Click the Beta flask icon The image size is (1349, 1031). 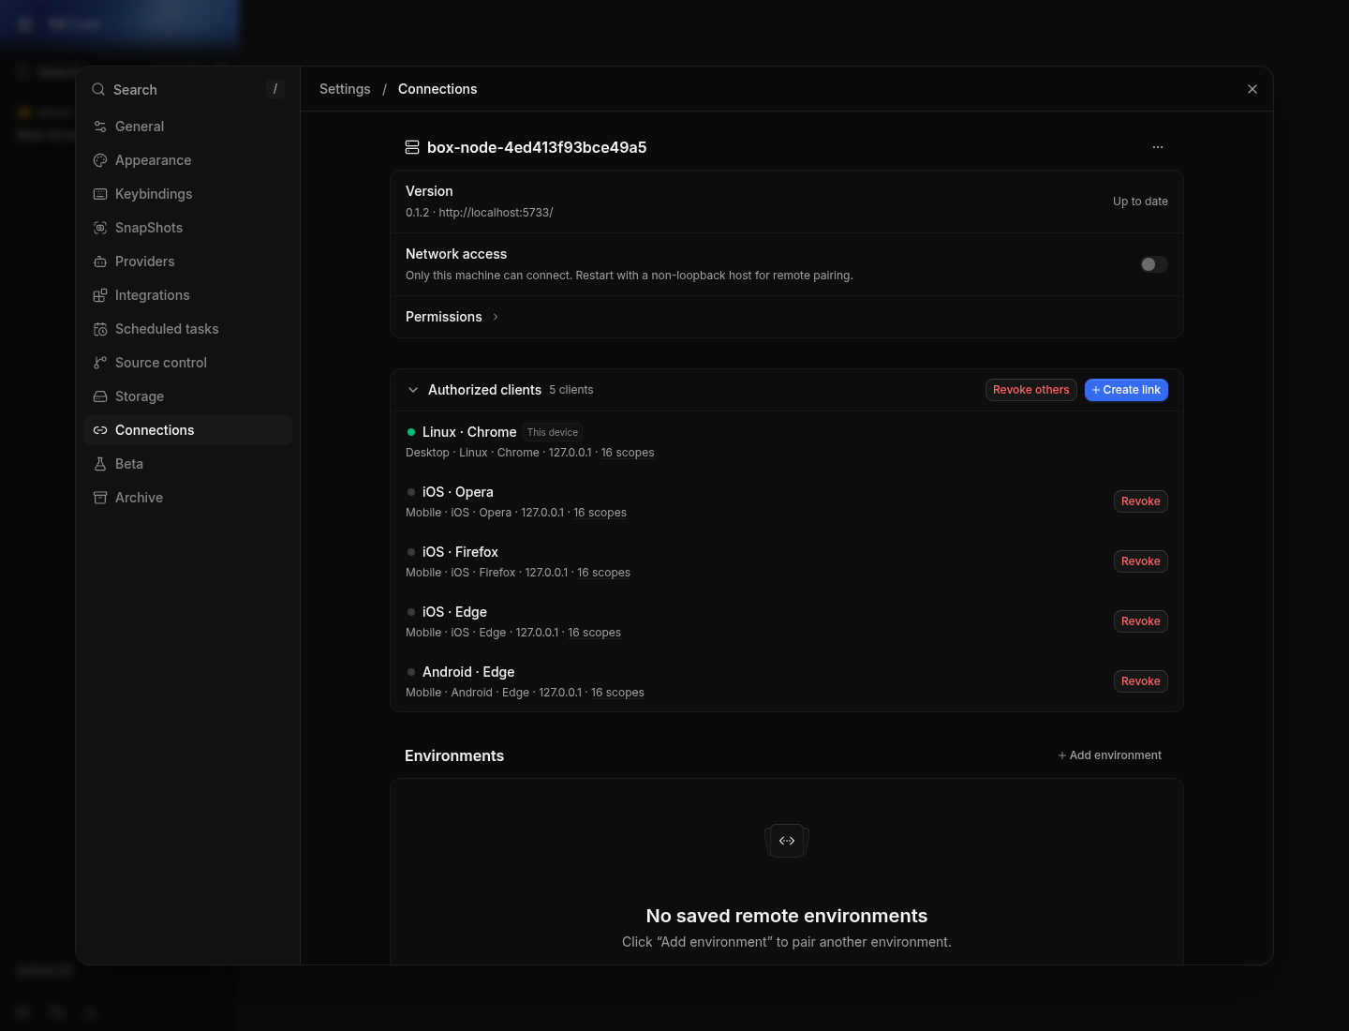(100, 464)
